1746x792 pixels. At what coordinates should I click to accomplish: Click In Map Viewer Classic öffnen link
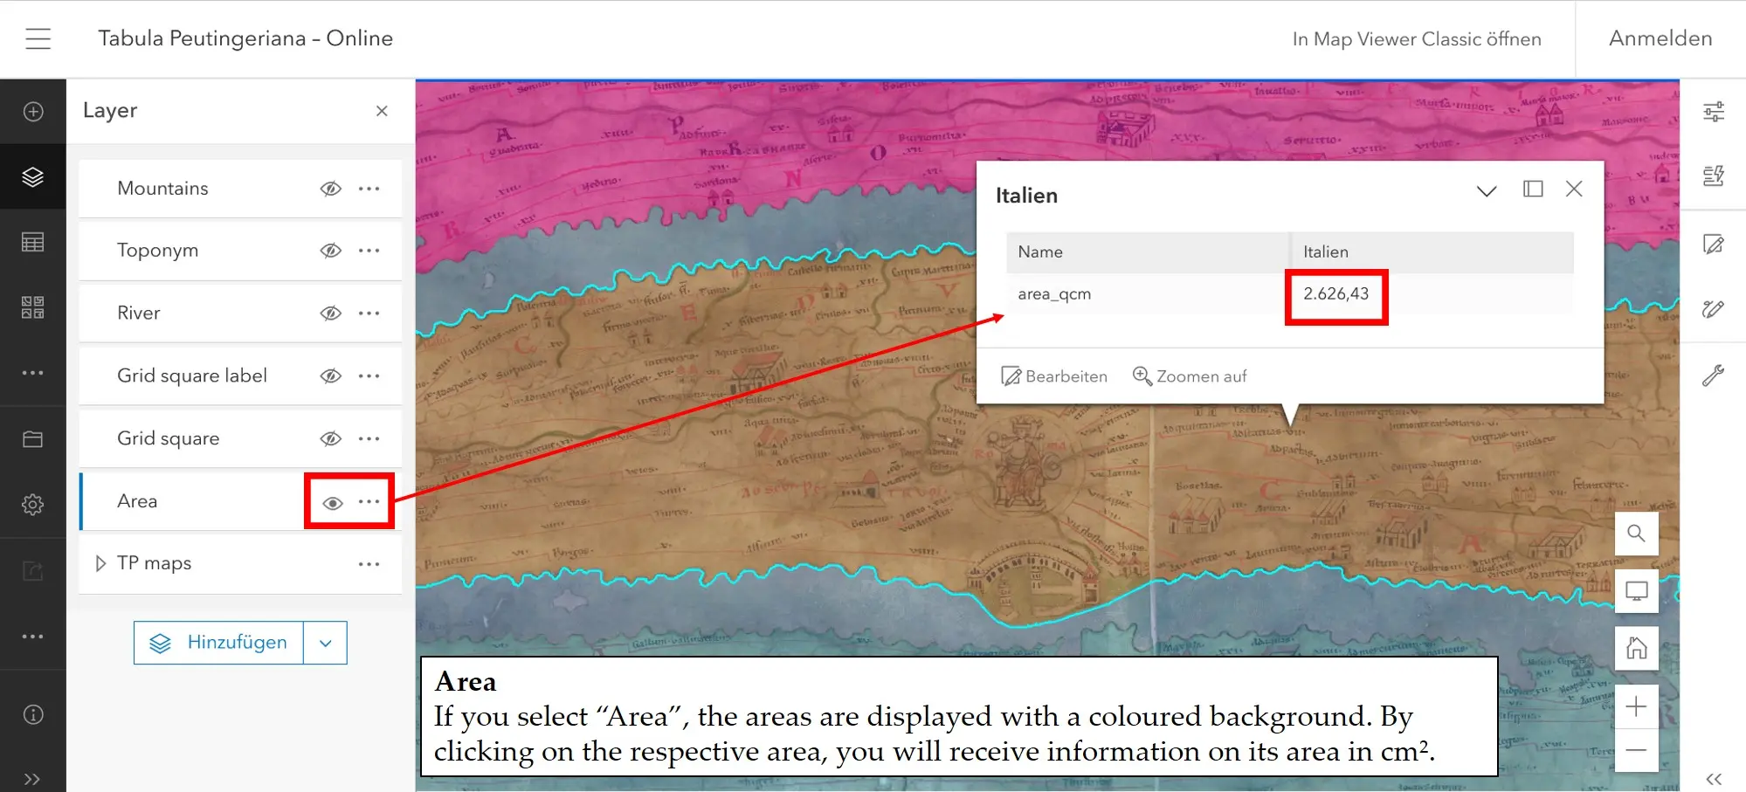(1417, 39)
